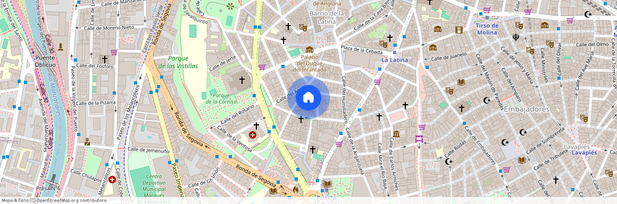Viewport: 617px width, 204px height.
Task: Click the blue home location marker
Action: [308, 97]
